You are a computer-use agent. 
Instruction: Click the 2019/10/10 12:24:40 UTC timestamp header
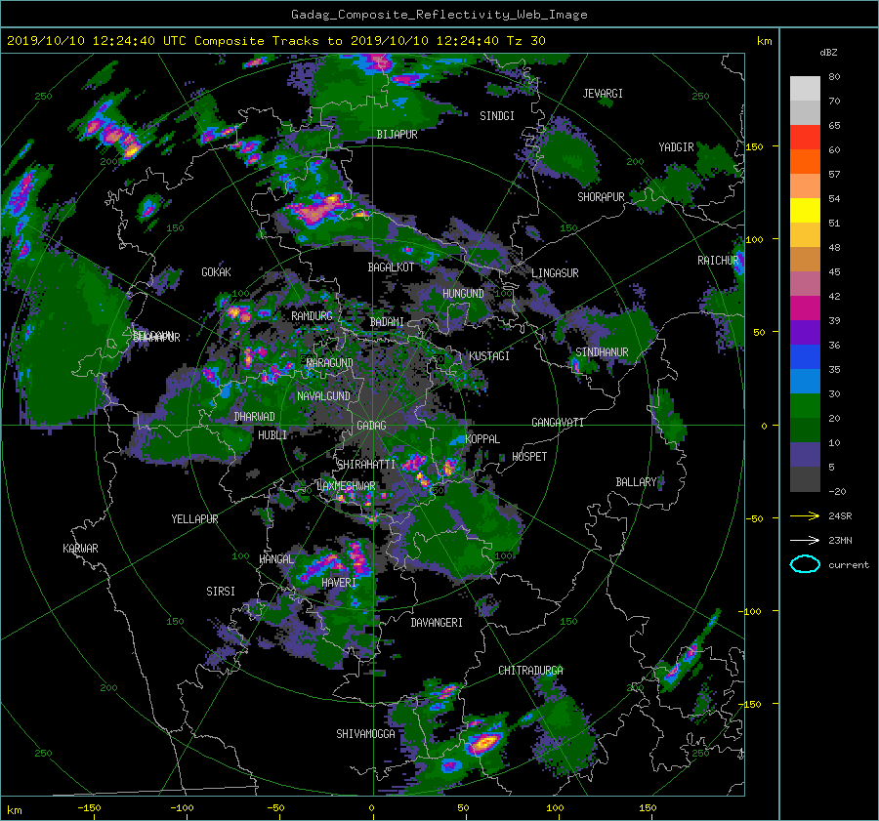275,41
